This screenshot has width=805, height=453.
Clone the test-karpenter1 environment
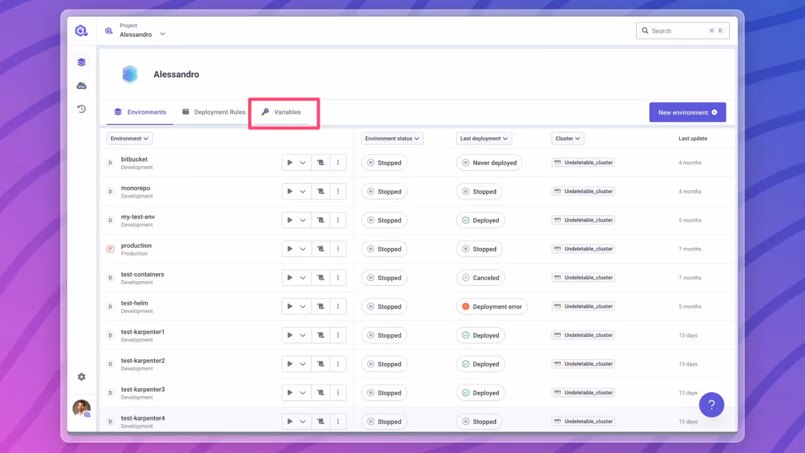point(321,336)
